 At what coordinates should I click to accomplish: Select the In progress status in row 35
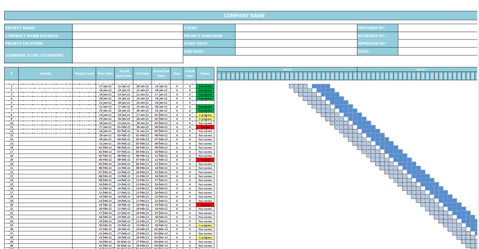(x=205, y=225)
